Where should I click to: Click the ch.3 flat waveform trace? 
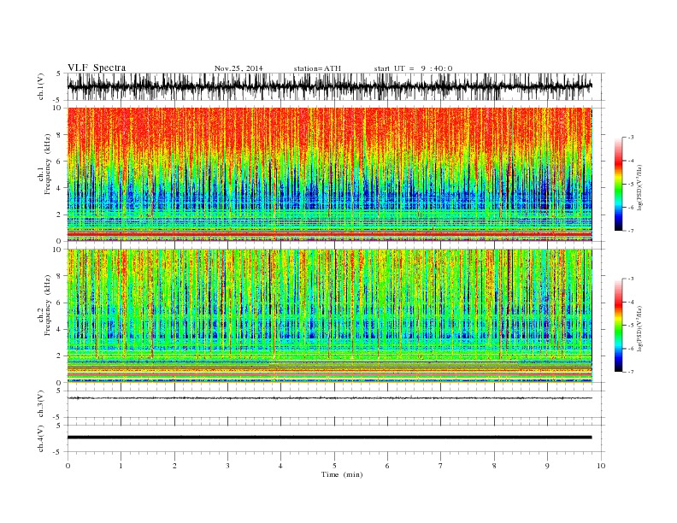[330, 398]
